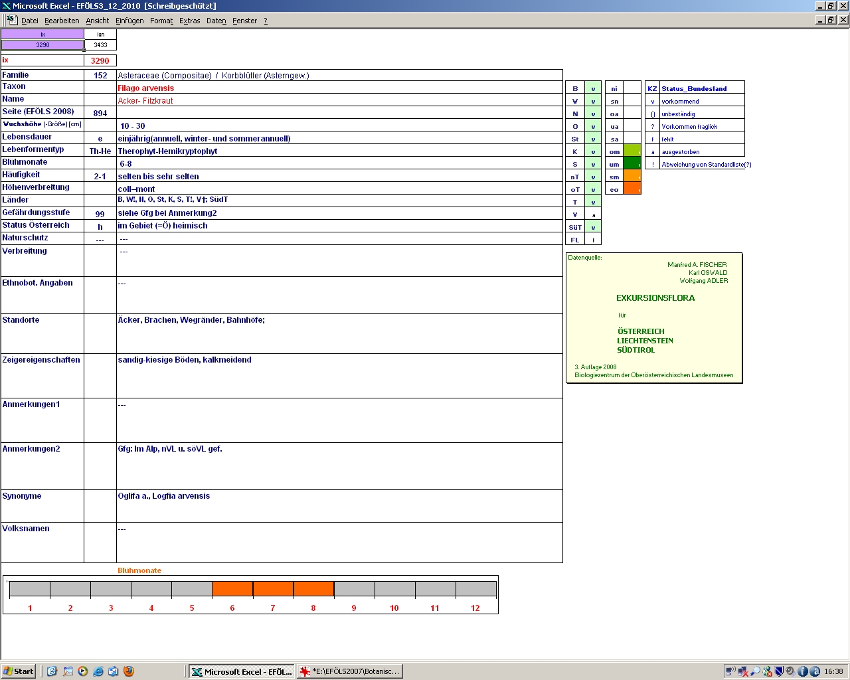Restore the workbook window in menu bar
The width and height of the screenshot is (850, 680).
tap(831, 20)
